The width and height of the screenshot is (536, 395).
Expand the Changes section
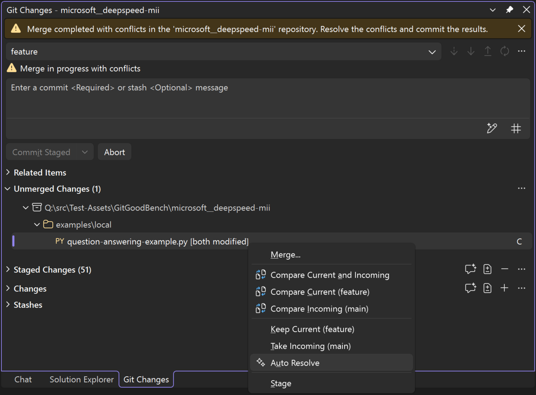pyautogui.click(x=8, y=288)
